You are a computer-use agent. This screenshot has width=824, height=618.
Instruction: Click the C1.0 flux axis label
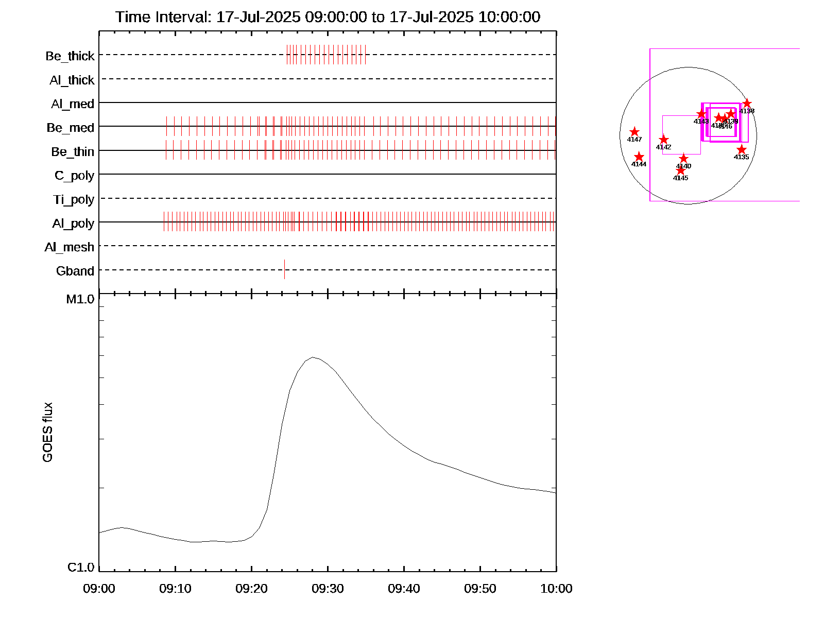coord(81,568)
